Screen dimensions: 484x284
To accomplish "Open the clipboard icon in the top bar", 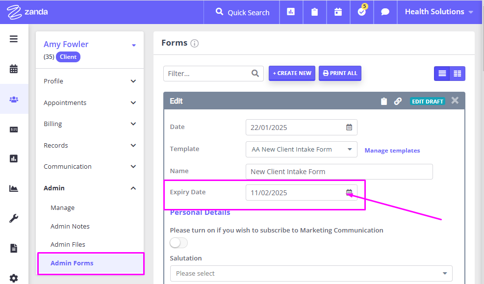I will pos(314,12).
